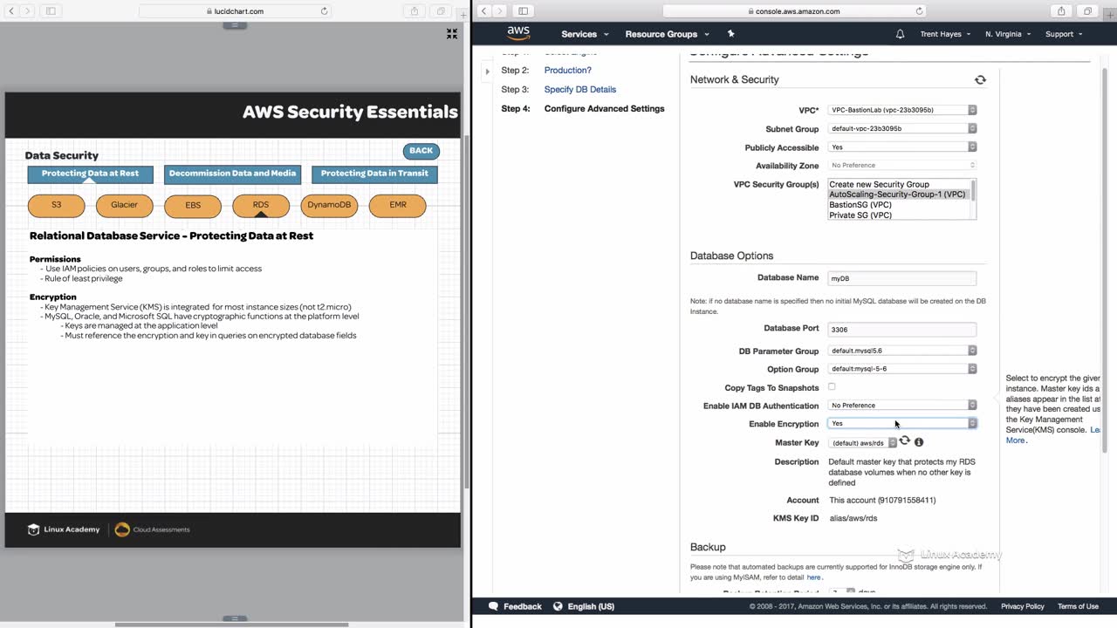Open the Decommission Data and Media tab

[232, 174]
